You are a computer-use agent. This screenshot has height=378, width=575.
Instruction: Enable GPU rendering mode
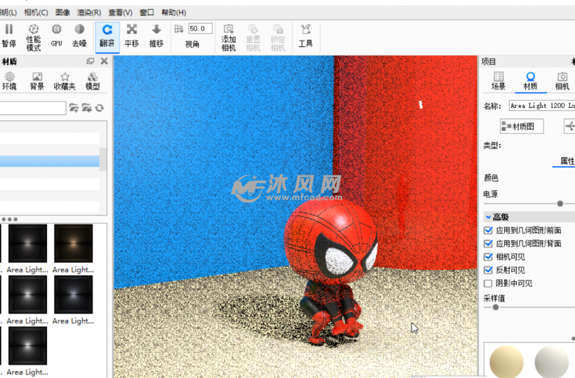click(x=56, y=36)
